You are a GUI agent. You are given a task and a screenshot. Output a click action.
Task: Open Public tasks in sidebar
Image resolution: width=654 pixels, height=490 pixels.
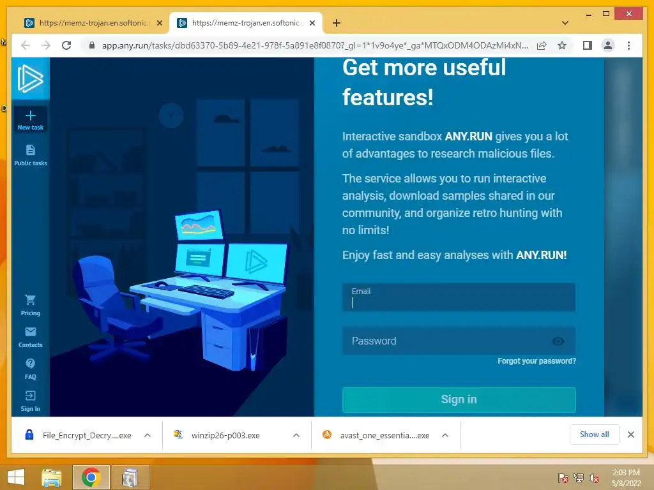(31, 155)
